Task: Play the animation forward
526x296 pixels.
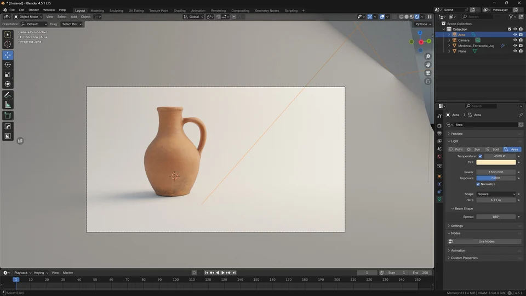Action: tap(223, 272)
